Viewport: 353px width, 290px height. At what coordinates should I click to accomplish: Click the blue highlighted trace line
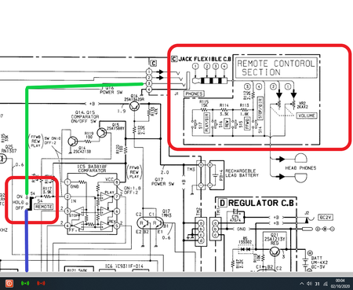27,240
